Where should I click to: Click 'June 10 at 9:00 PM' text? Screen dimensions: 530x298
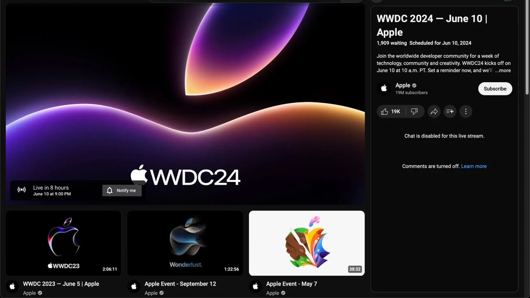point(52,194)
